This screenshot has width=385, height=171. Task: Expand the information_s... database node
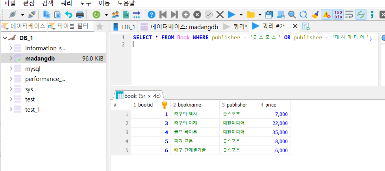click(11, 48)
